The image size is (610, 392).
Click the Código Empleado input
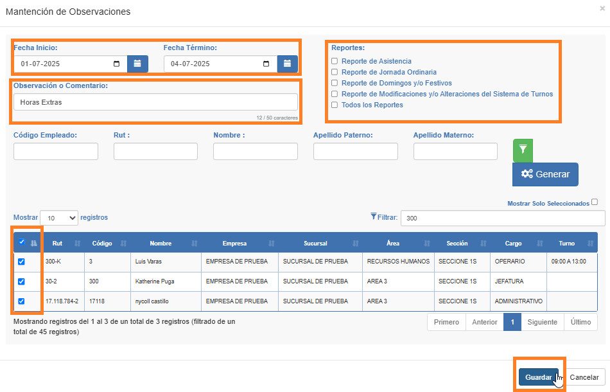pos(56,151)
